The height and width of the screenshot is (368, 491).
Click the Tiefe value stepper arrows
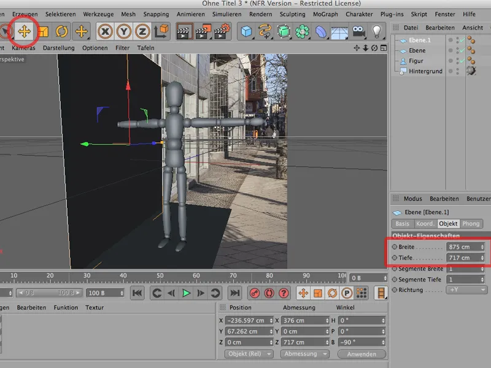482,258
